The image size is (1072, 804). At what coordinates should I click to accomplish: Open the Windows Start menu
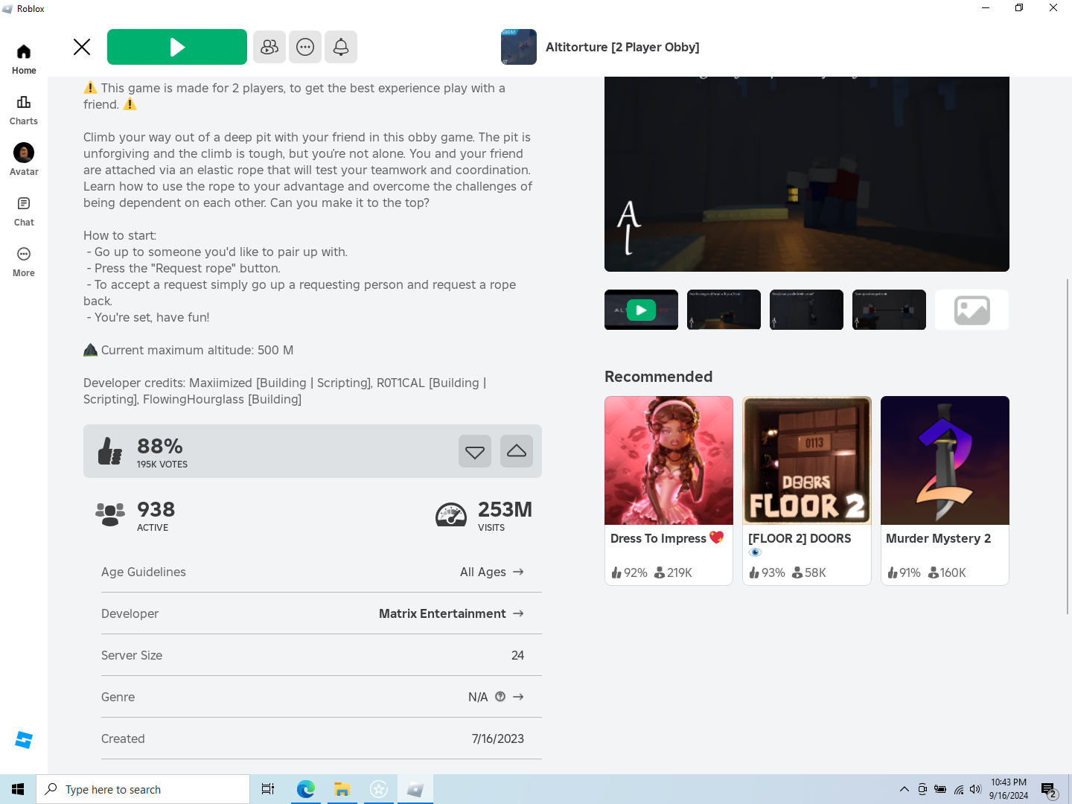[x=18, y=789]
